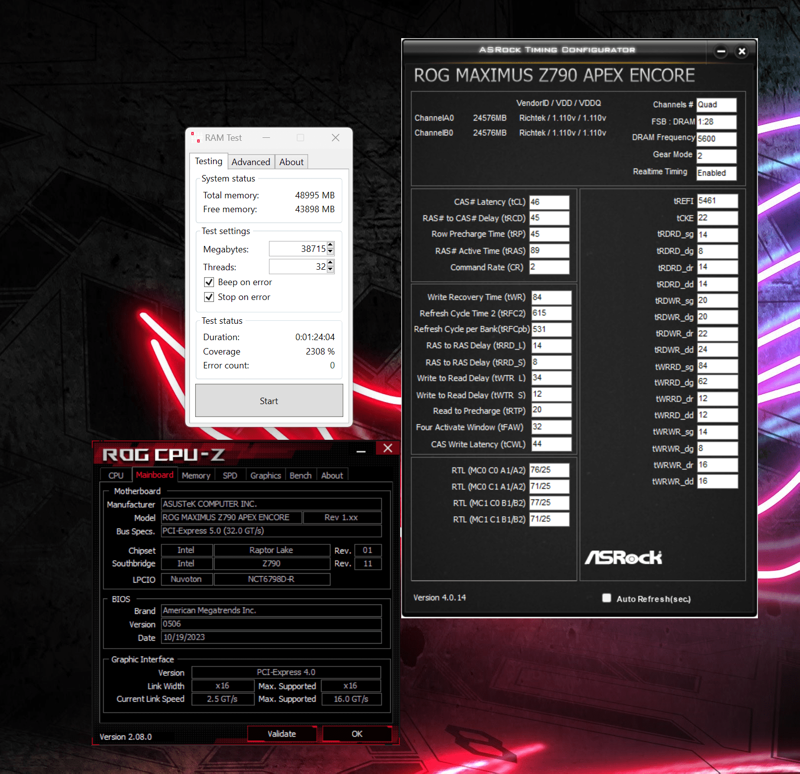Click the Write Recovery Time (tWR) field
This screenshot has height=774, width=800.
click(551, 297)
